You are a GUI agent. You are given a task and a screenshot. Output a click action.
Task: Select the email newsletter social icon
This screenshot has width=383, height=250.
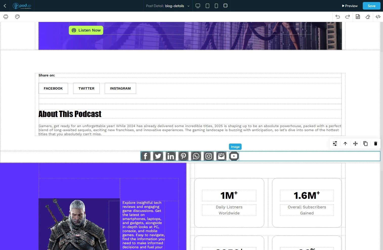(x=221, y=156)
